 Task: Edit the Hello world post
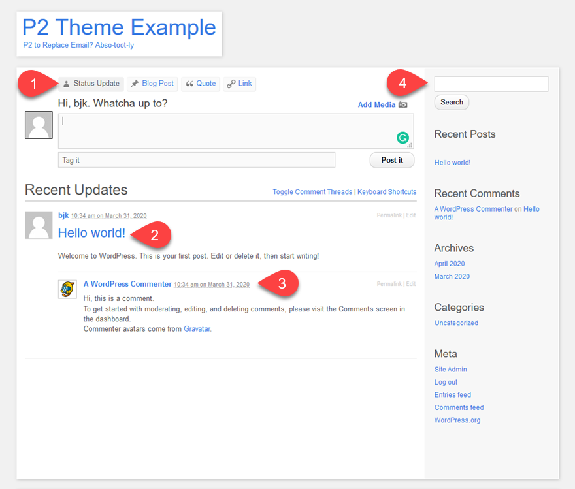(411, 215)
